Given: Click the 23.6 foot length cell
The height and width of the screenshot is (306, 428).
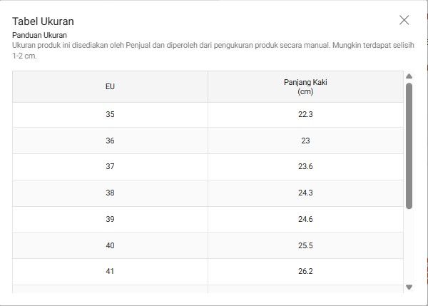Looking at the screenshot, I should (x=305, y=167).
